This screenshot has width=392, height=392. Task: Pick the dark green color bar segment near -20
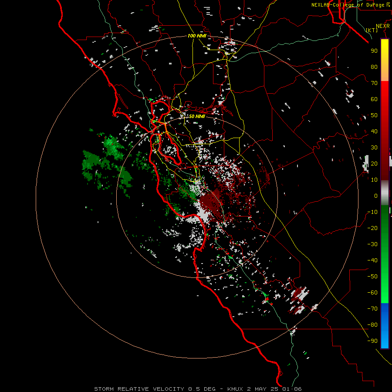pyautogui.click(x=385, y=225)
